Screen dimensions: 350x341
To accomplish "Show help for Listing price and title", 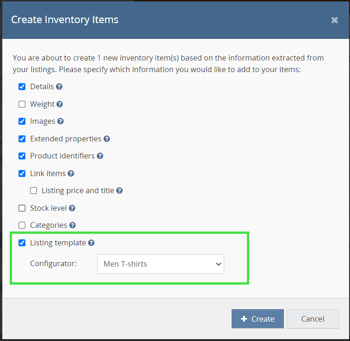I will (x=119, y=190).
